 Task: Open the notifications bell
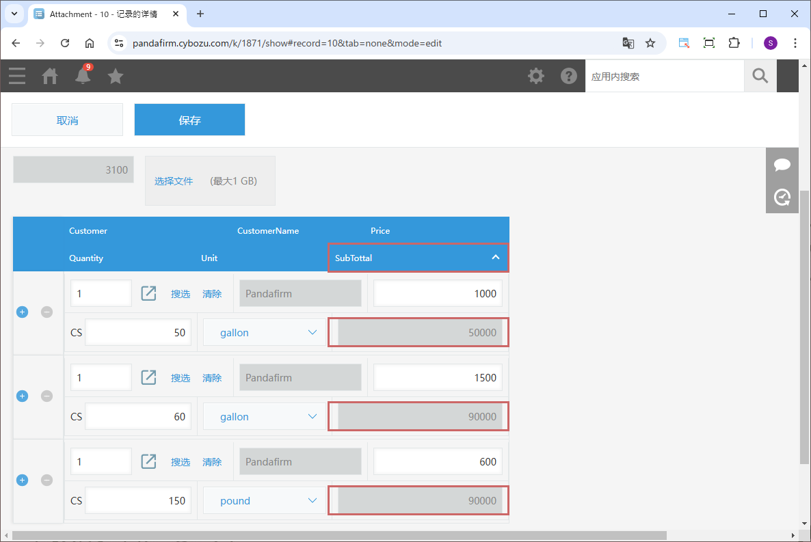83,76
